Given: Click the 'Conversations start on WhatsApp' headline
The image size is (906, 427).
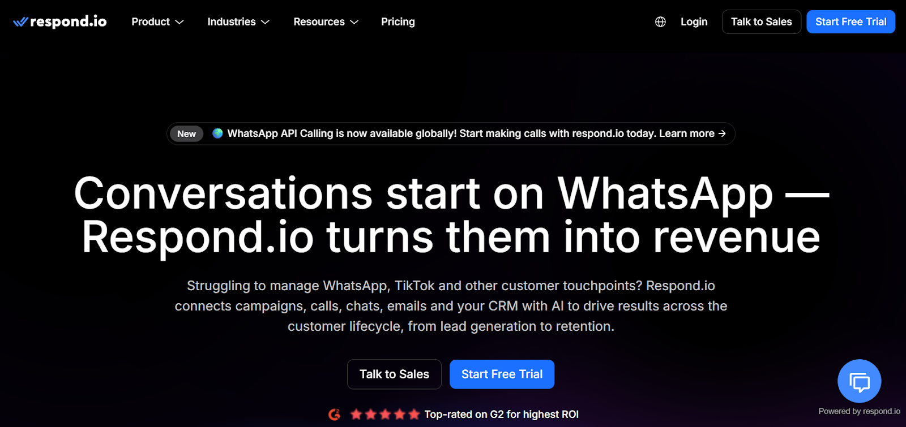Looking at the screenshot, I should 451,215.
